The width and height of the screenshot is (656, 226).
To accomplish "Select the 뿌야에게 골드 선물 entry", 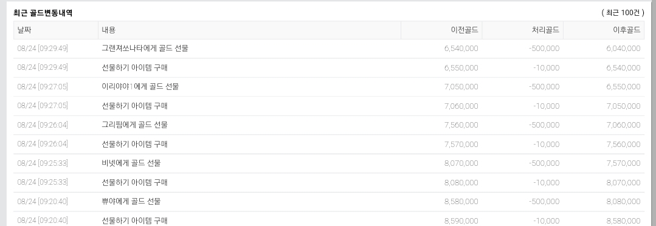I will pos(131,201).
